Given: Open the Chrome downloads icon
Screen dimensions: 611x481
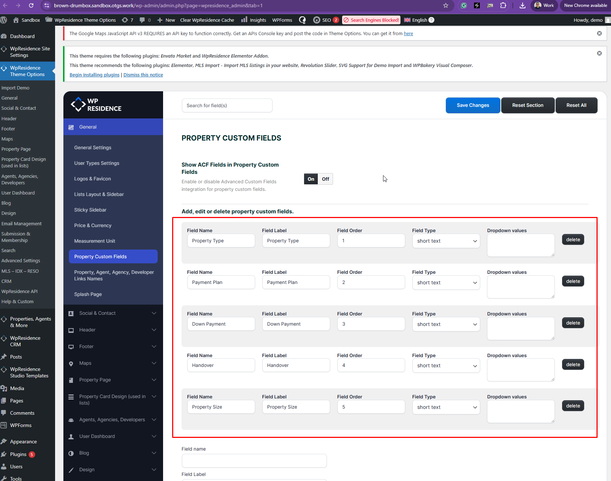Looking at the screenshot, I should [522, 5].
